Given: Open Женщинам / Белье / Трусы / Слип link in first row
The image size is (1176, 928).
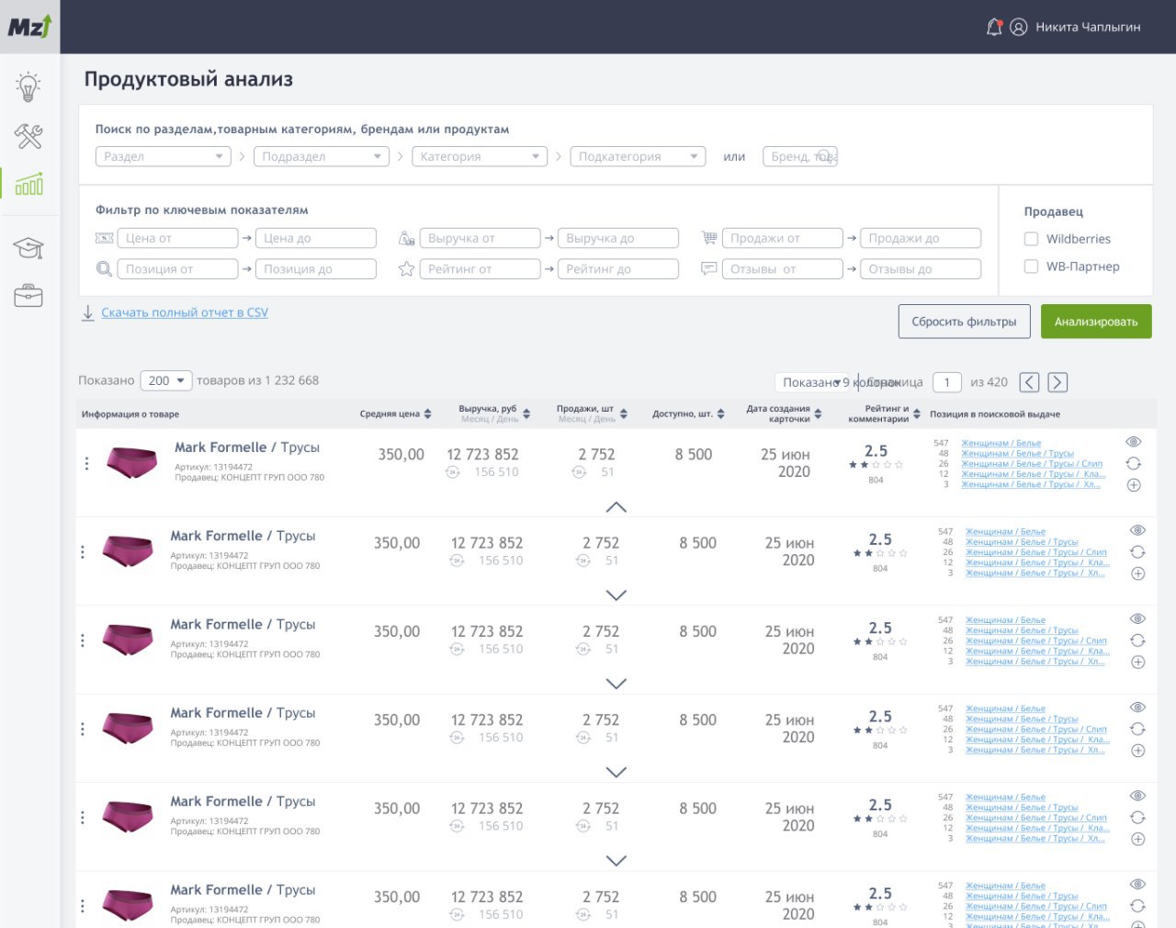Looking at the screenshot, I should (x=1032, y=464).
